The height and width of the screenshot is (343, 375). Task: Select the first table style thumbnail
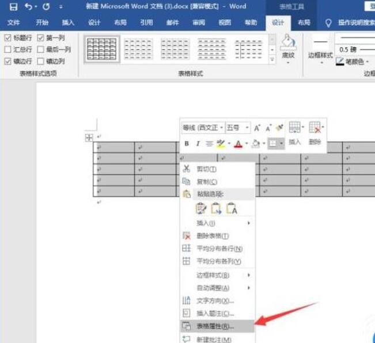(101, 49)
